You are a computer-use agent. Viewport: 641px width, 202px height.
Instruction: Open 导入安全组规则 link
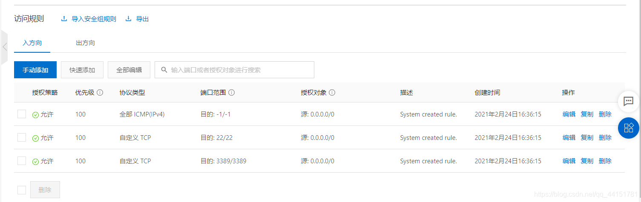tap(94, 19)
